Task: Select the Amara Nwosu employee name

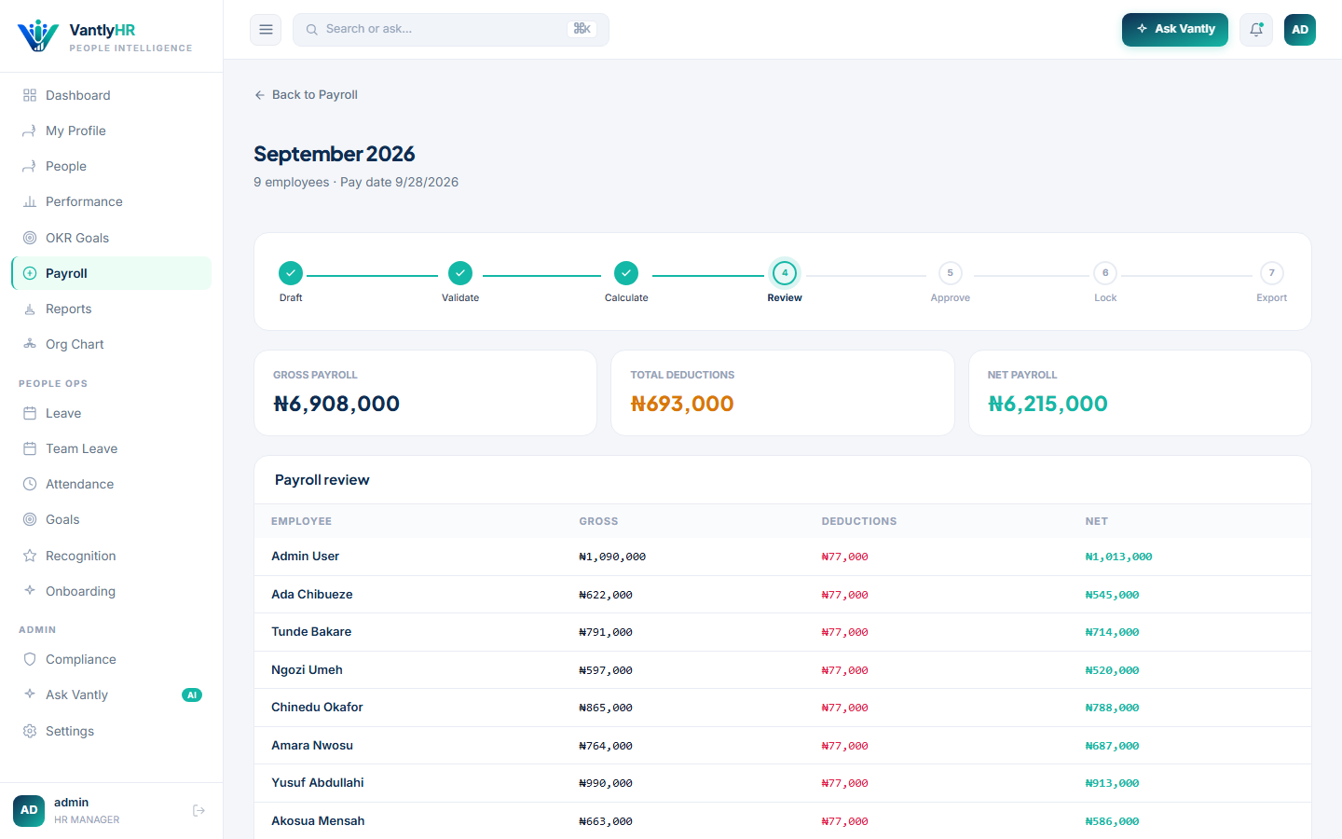Action: [x=312, y=746]
